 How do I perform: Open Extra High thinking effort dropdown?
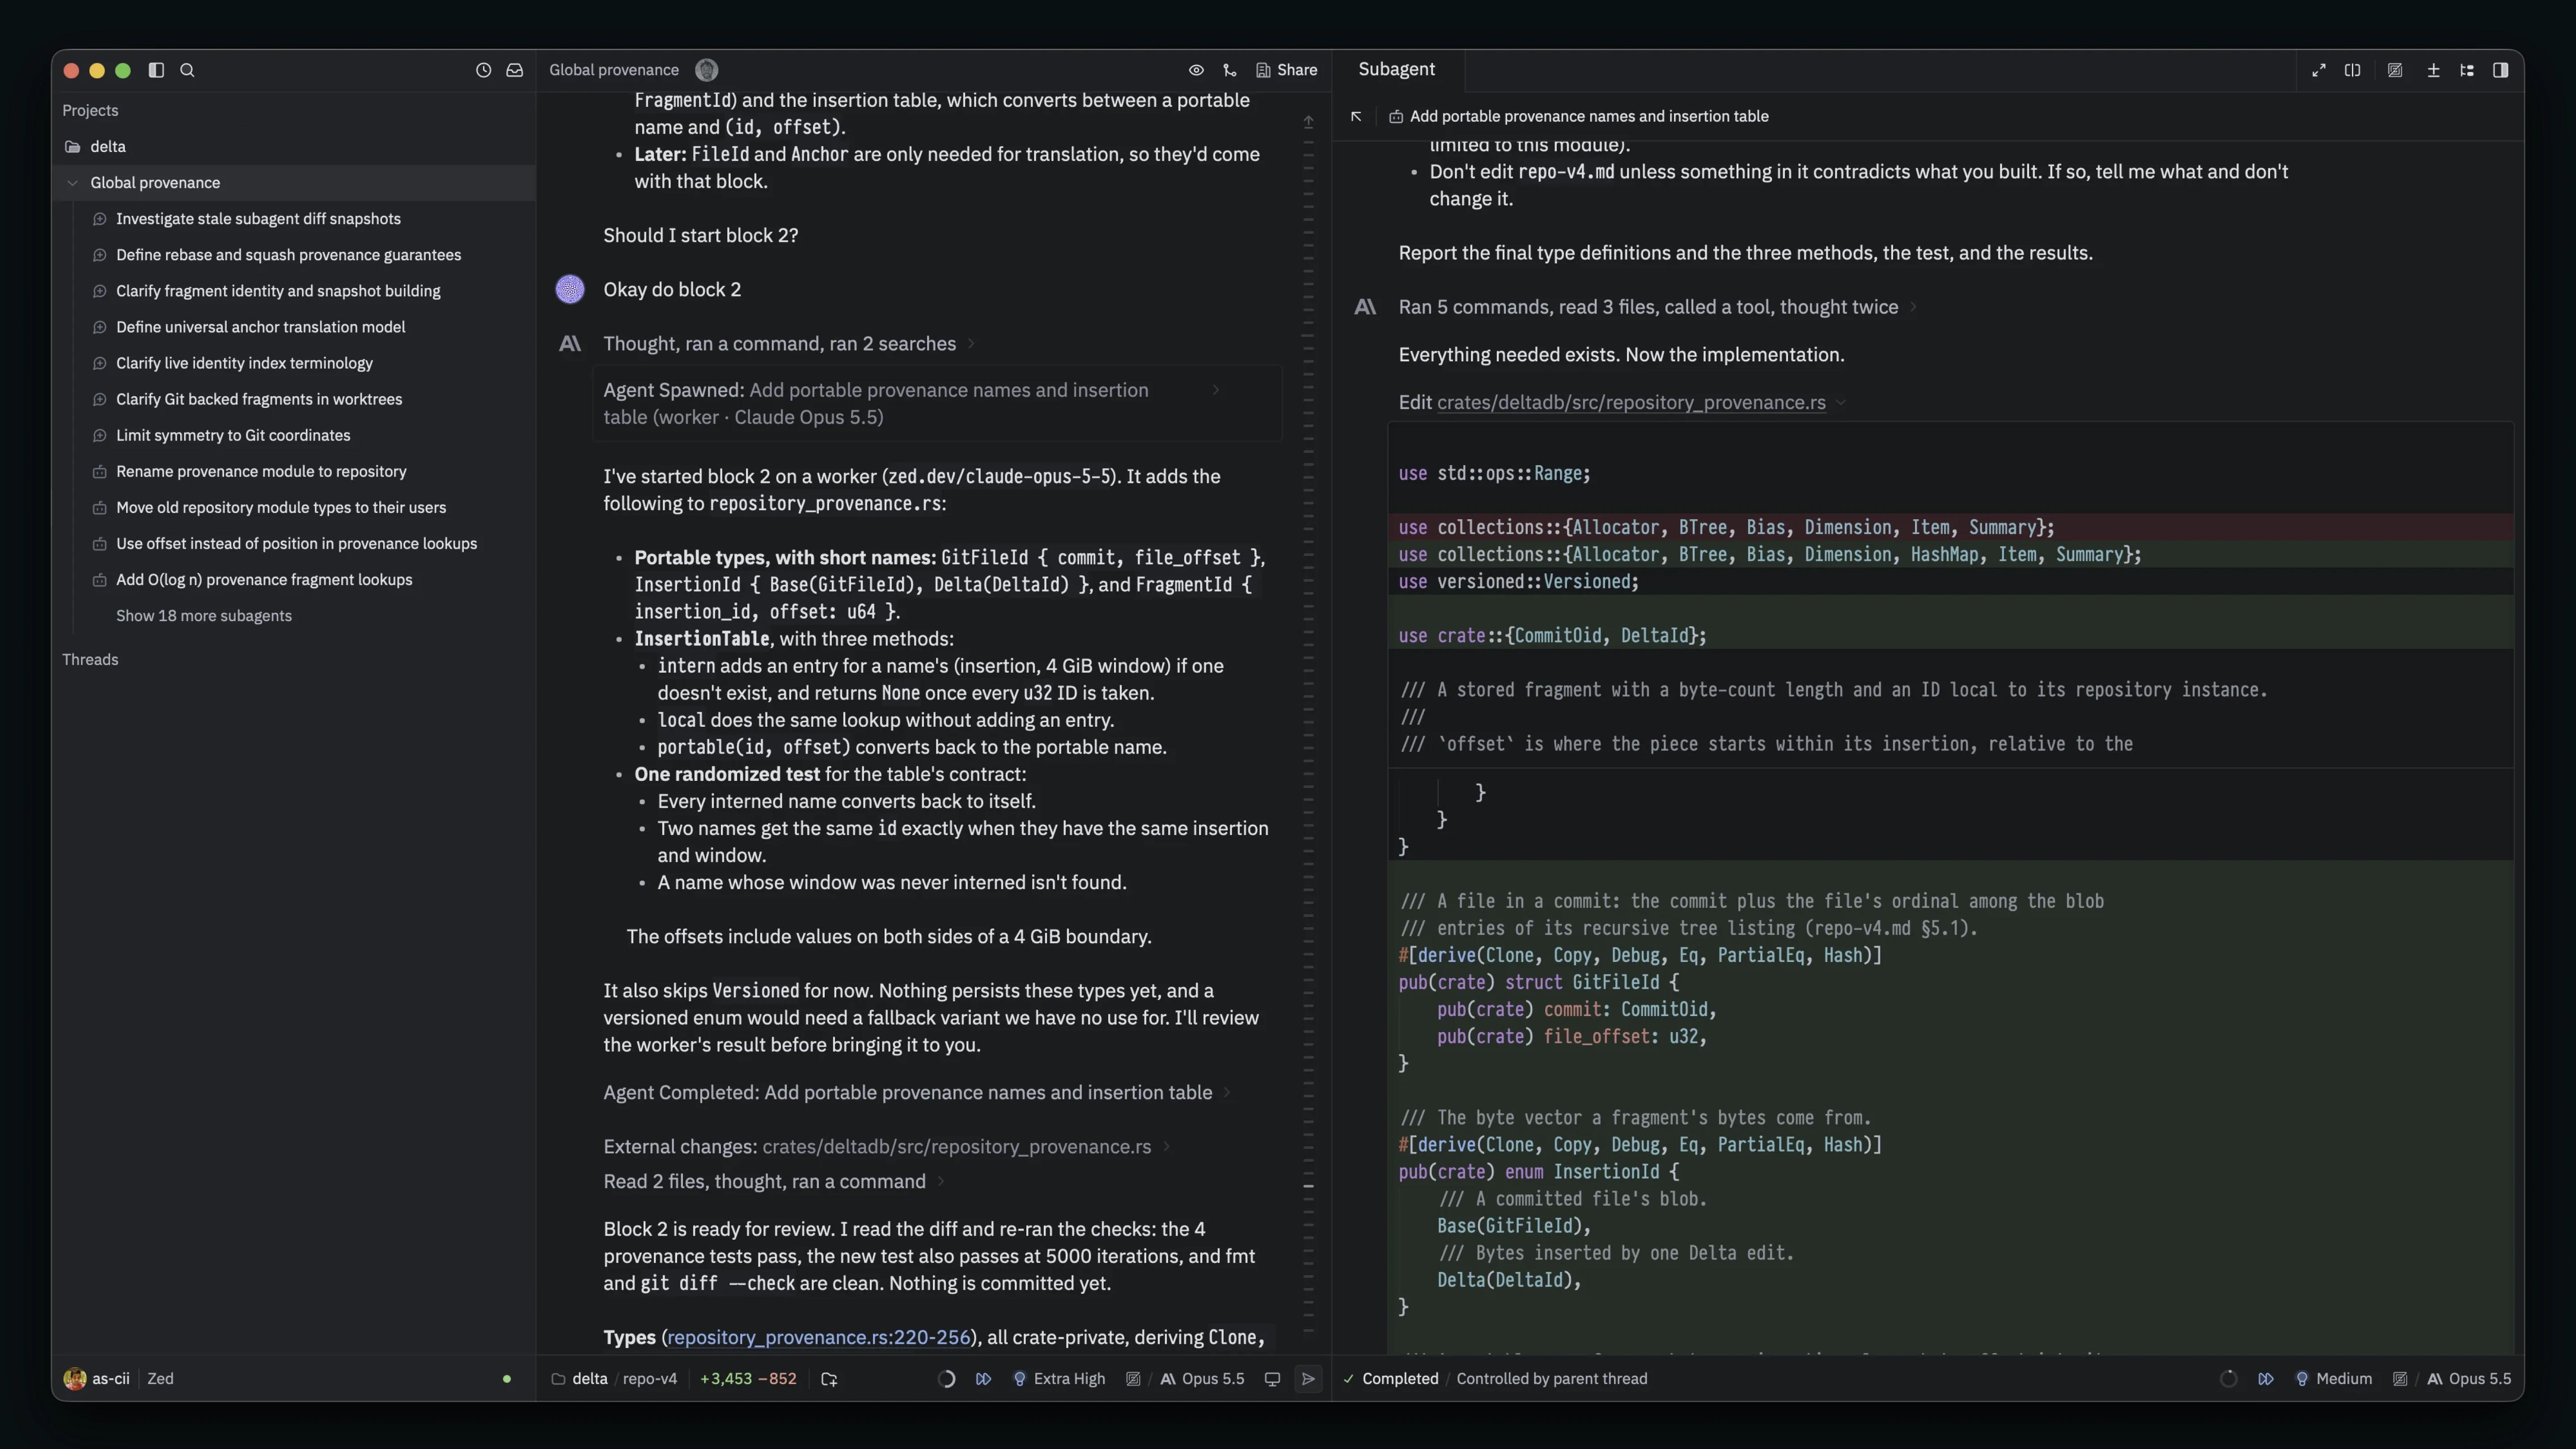(x=1059, y=1379)
